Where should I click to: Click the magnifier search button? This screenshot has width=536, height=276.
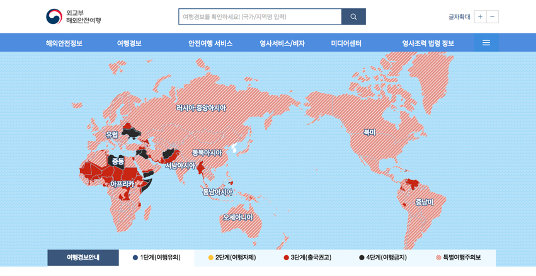click(353, 17)
